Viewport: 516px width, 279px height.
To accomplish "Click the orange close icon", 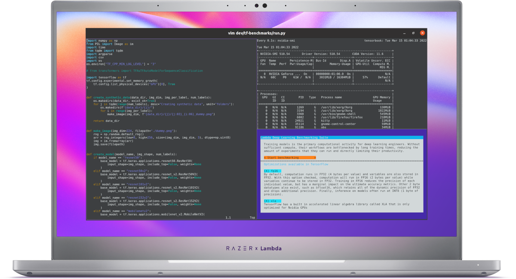I will pos(422,33).
